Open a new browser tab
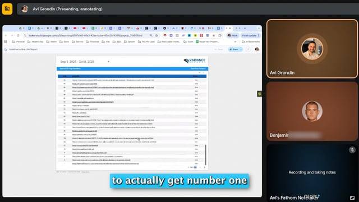The image size is (359, 202). (245, 28)
